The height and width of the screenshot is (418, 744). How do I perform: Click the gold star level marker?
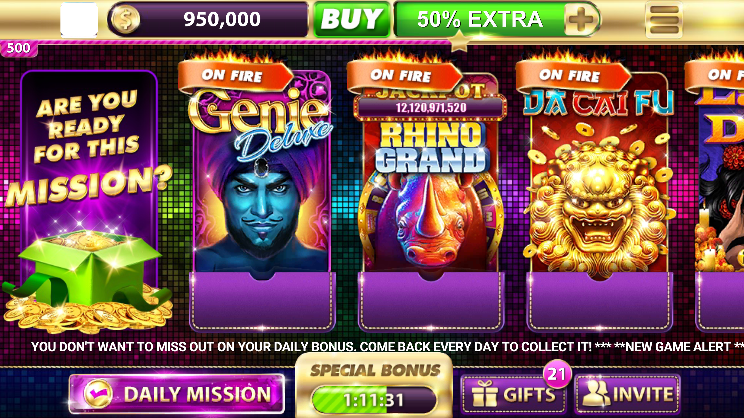[x=459, y=41]
